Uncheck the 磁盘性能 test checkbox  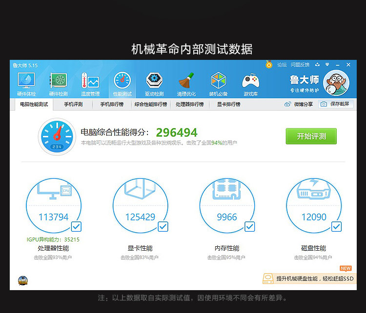click(336, 227)
